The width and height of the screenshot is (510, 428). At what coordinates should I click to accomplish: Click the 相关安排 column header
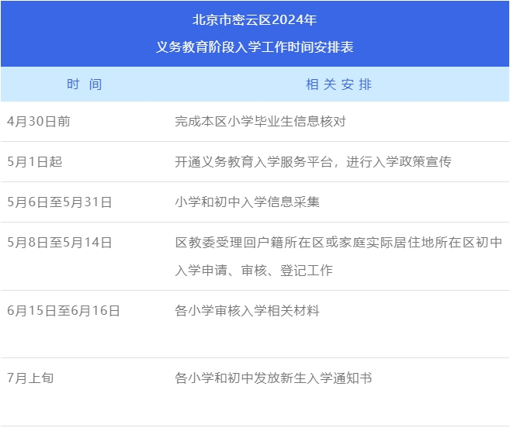338,85
